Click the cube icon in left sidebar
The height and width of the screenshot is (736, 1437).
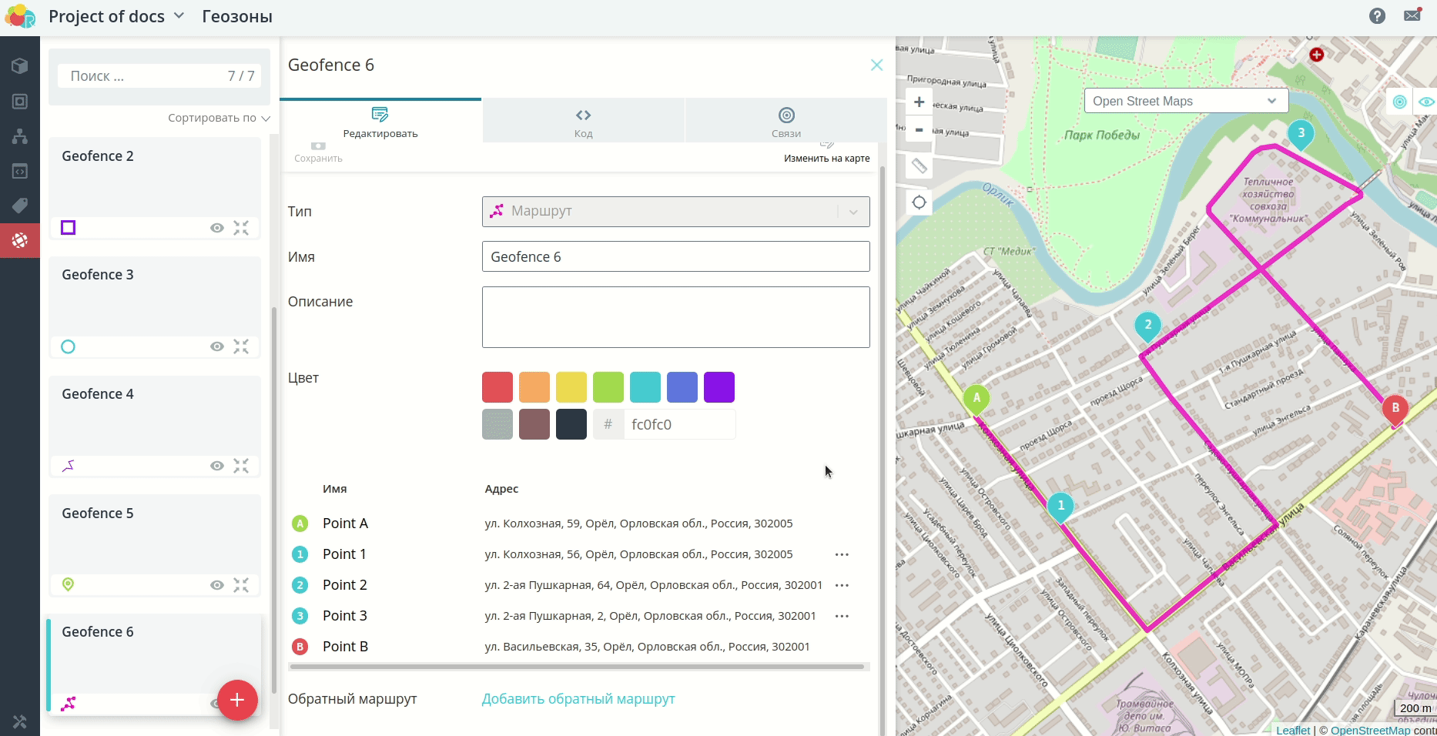[x=20, y=66]
